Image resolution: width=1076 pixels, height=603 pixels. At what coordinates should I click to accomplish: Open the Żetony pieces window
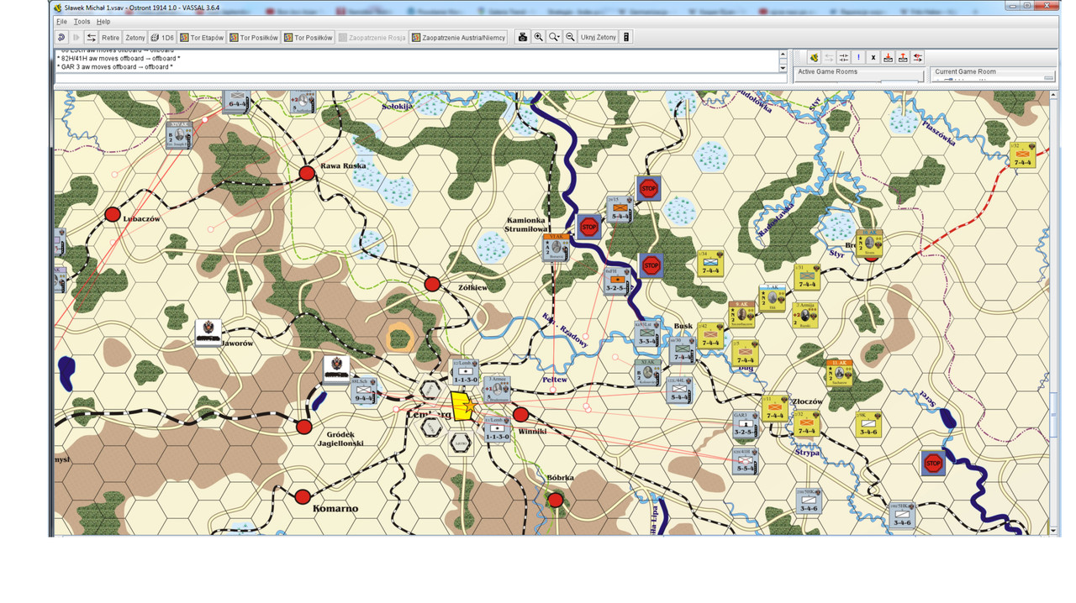[x=135, y=37]
